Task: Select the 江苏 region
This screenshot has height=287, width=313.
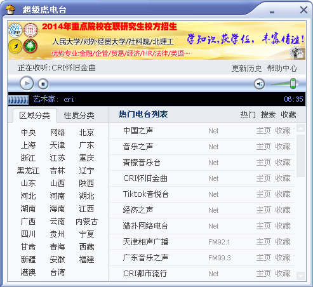Action: tap(57, 158)
